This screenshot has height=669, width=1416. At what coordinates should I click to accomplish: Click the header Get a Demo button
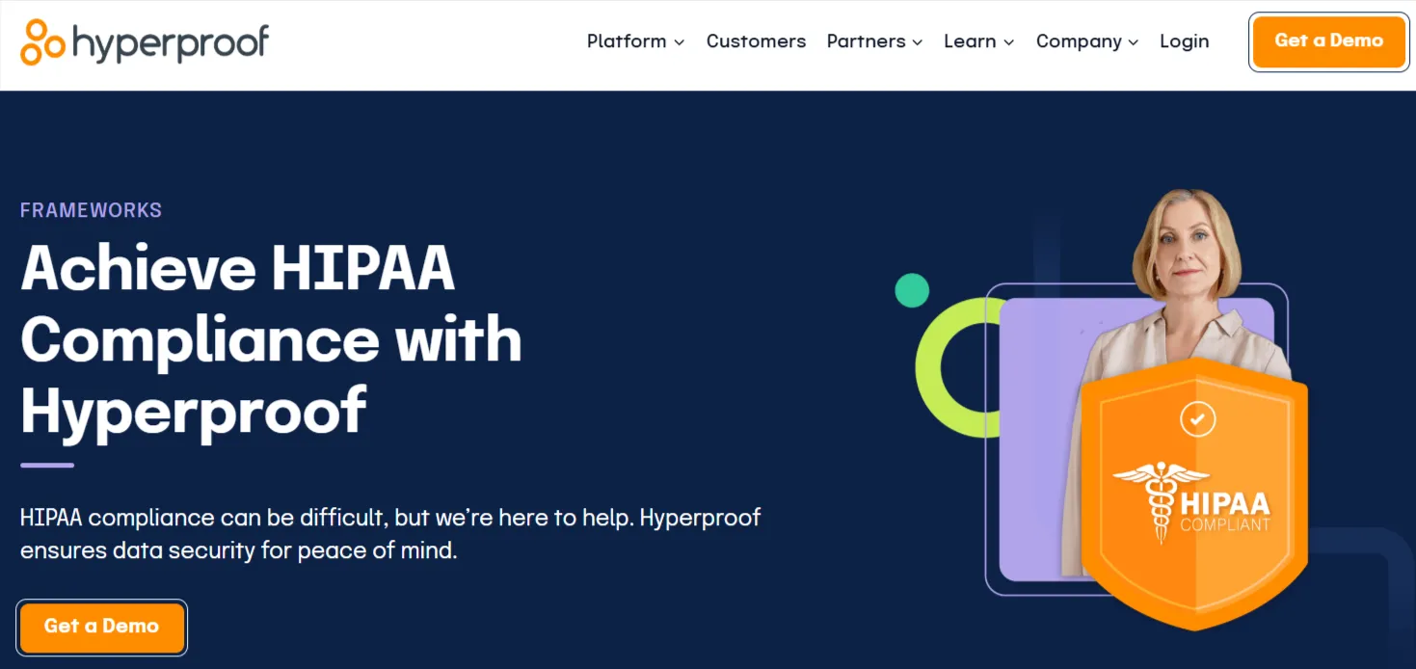tap(1328, 41)
